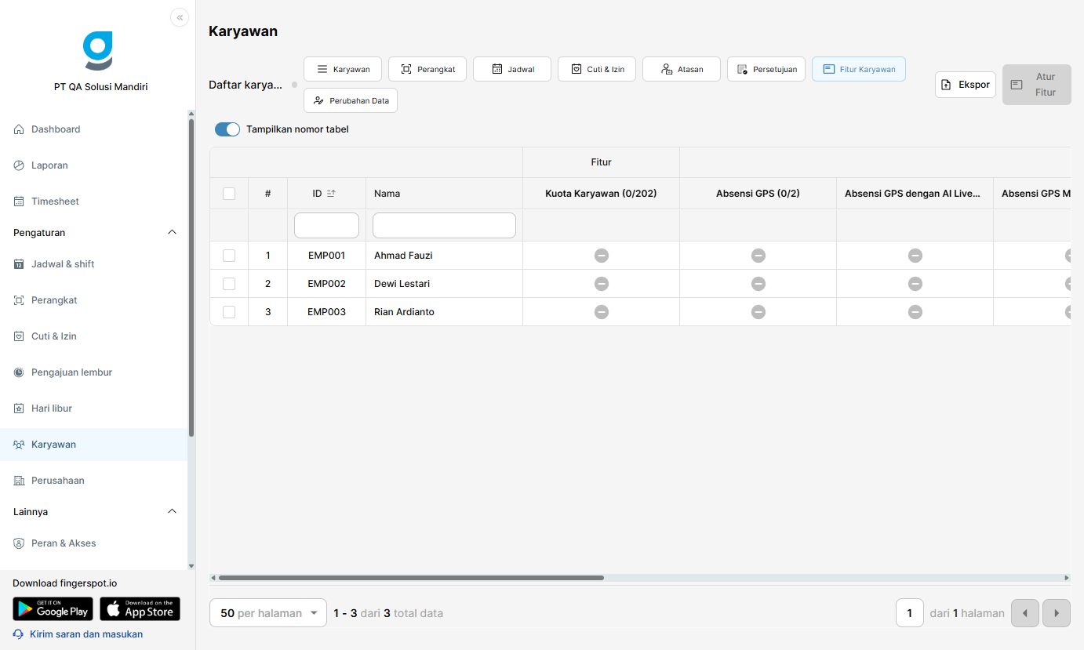The image size is (1084, 650).
Task: Click the Perangkat icon in the sidebar
Action: (19, 300)
